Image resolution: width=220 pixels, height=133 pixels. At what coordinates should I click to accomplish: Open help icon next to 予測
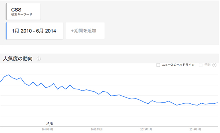214,65
